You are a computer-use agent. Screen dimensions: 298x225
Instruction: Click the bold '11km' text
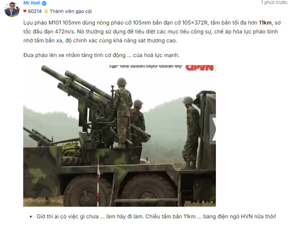265,23
